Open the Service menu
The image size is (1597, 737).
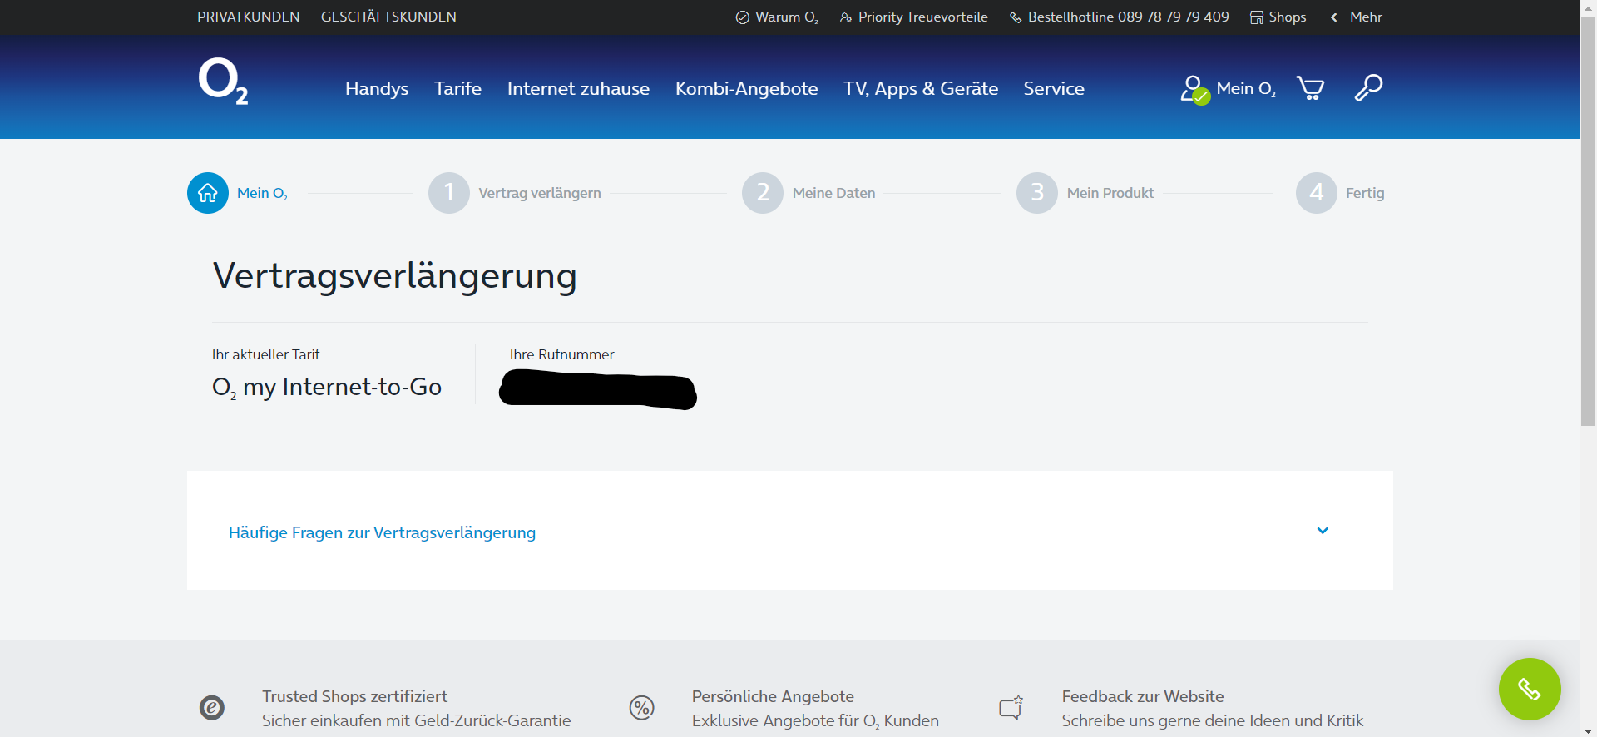[1054, 88]
